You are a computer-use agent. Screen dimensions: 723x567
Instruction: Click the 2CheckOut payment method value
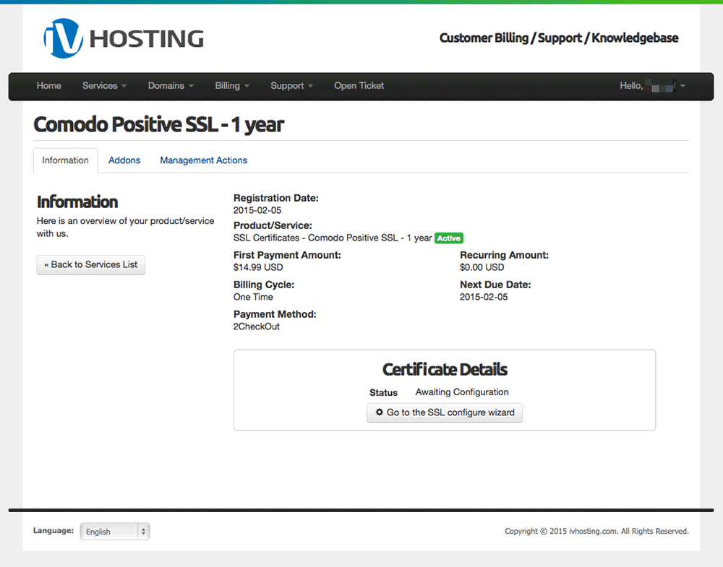pos(257,326)
